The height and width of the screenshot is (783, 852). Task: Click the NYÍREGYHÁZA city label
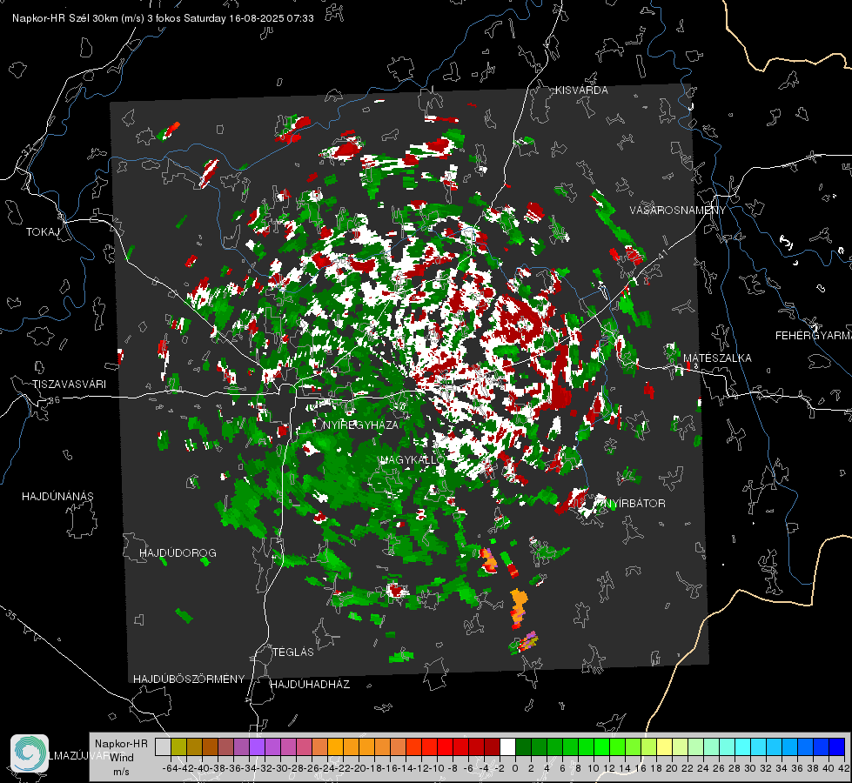click(x=360, y=425)
